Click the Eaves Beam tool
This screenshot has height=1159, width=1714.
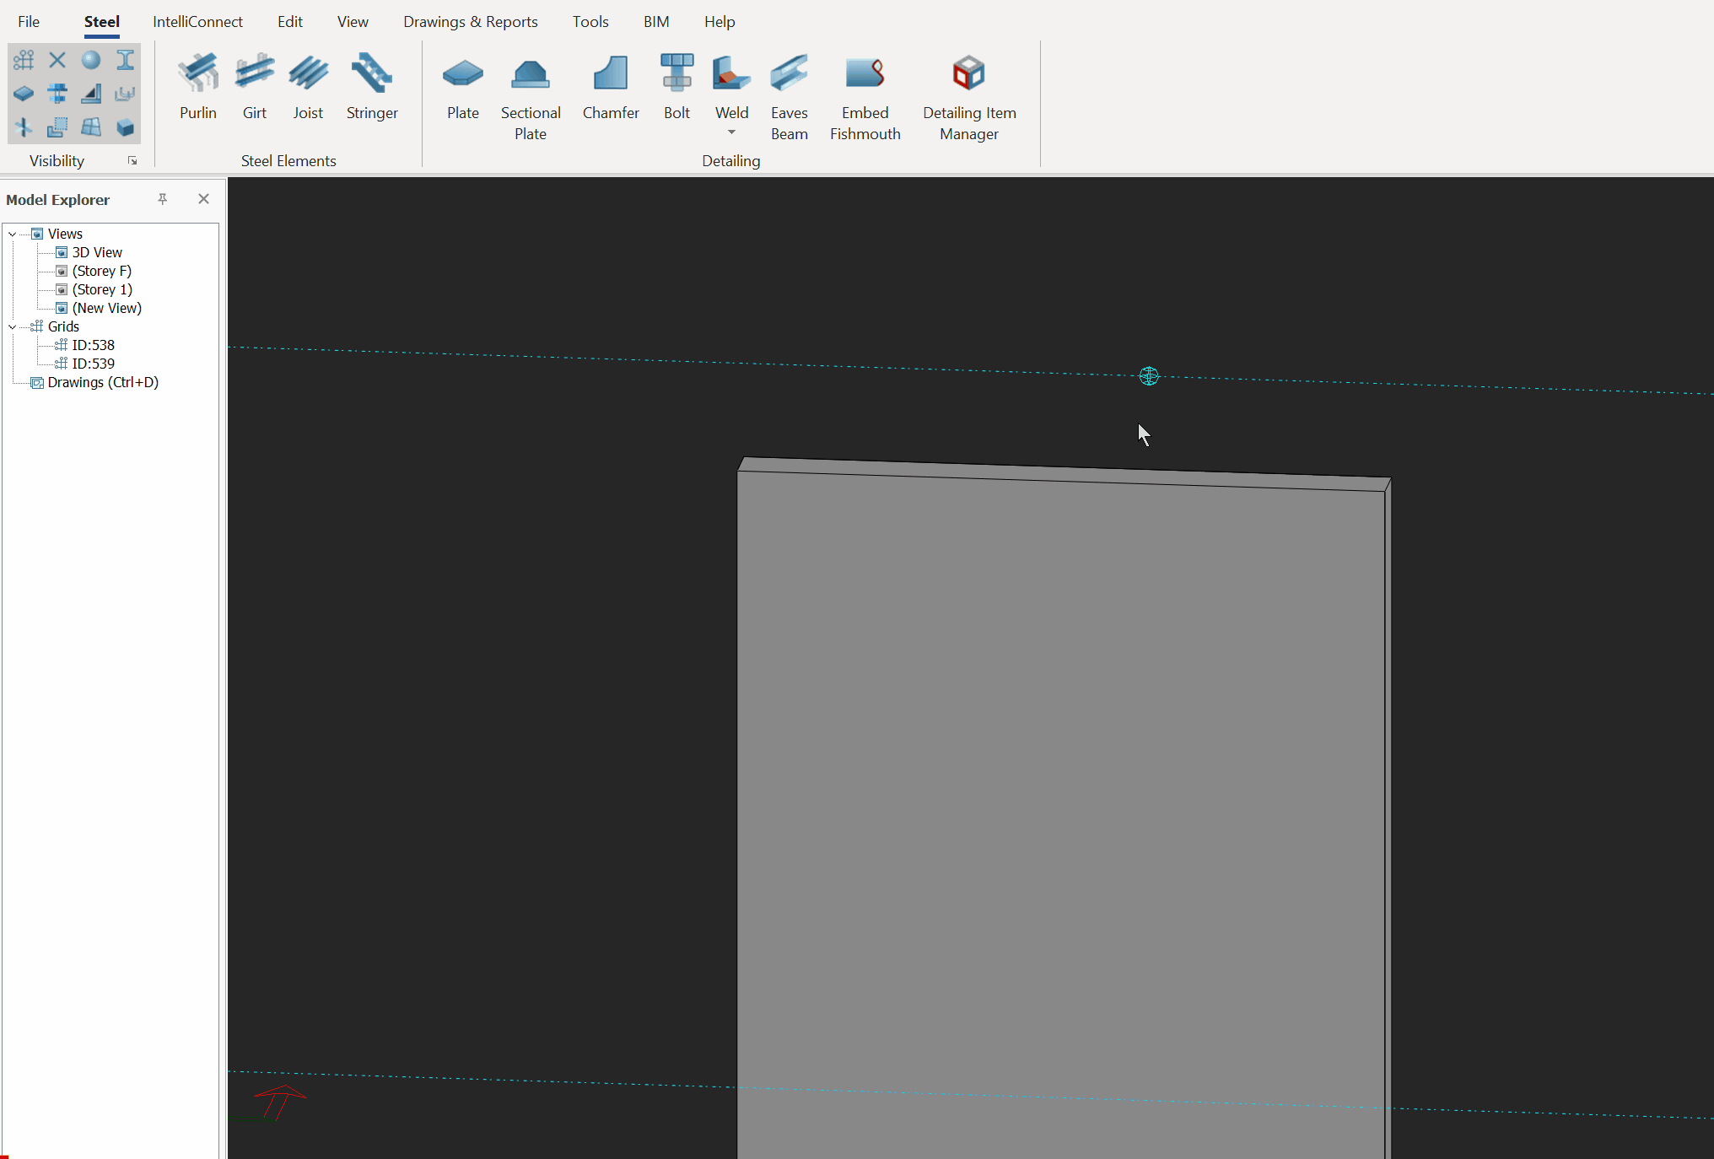(789, 97)
